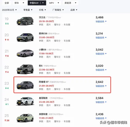Open the 豹5 car thumbnail

click(x=25, y=69)
